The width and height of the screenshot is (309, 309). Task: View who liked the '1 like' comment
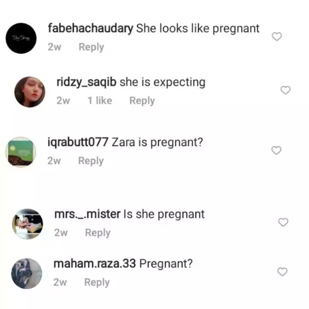coord(100,100)
